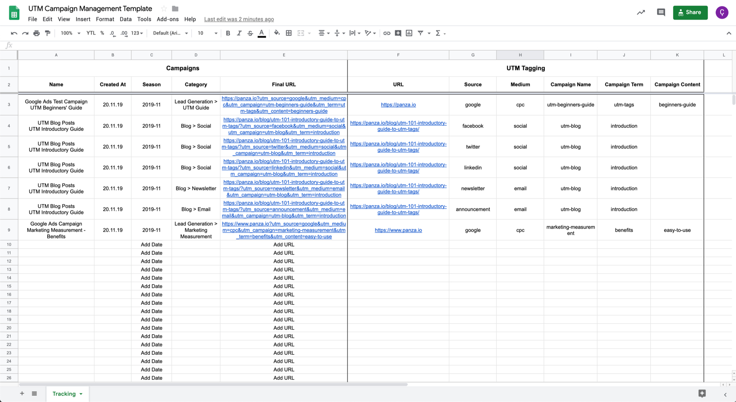Toggle italic formatting
The width and height of the screenshot is (736, 402).
(x=239, y=33)
